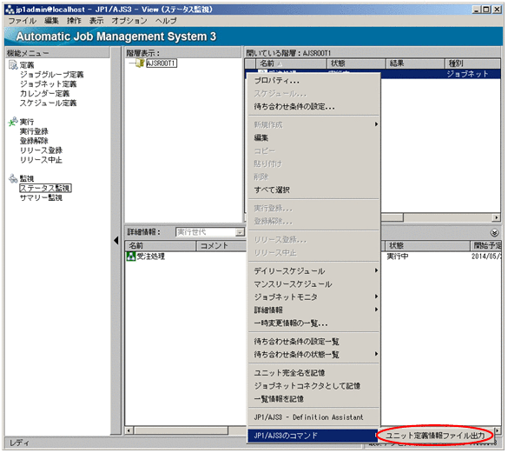This screenshot has height=453, width=508.
Task: Choose 待ち合わせ条件の設定一覧 menu entry
Action: tap(313, 342)
